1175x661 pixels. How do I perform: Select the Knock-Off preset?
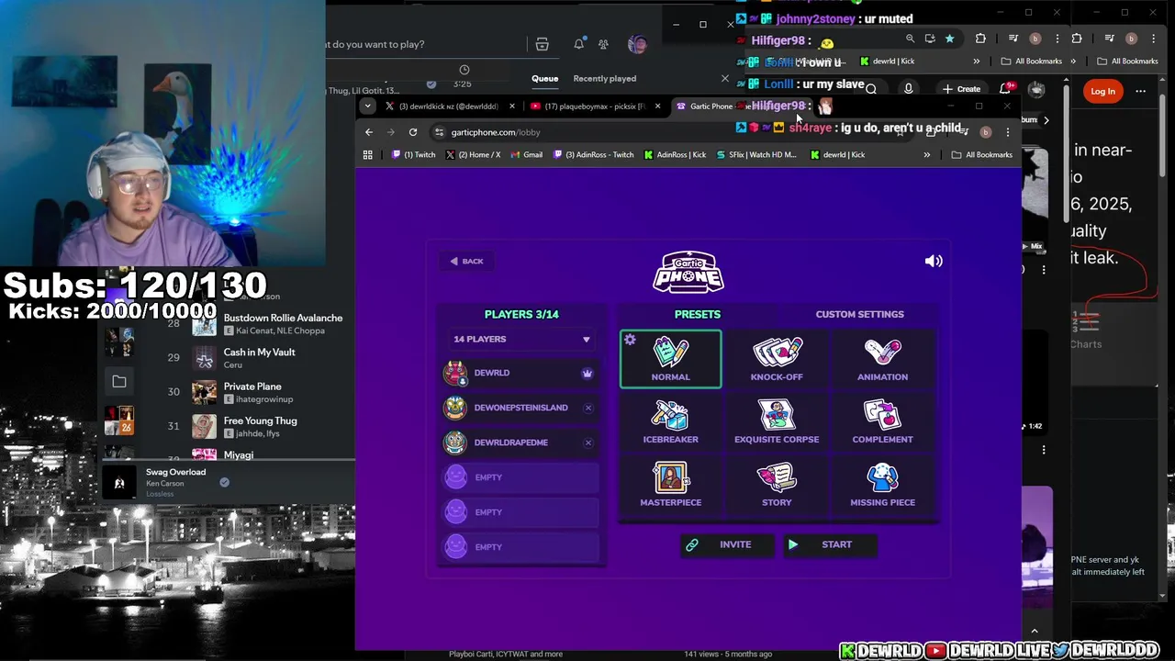777,359
